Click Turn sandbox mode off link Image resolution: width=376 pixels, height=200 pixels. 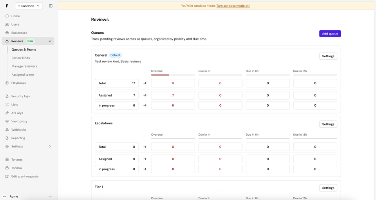coord(233,6)
